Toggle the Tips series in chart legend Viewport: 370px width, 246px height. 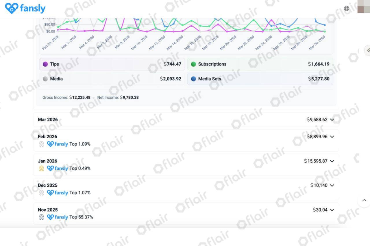112,64
